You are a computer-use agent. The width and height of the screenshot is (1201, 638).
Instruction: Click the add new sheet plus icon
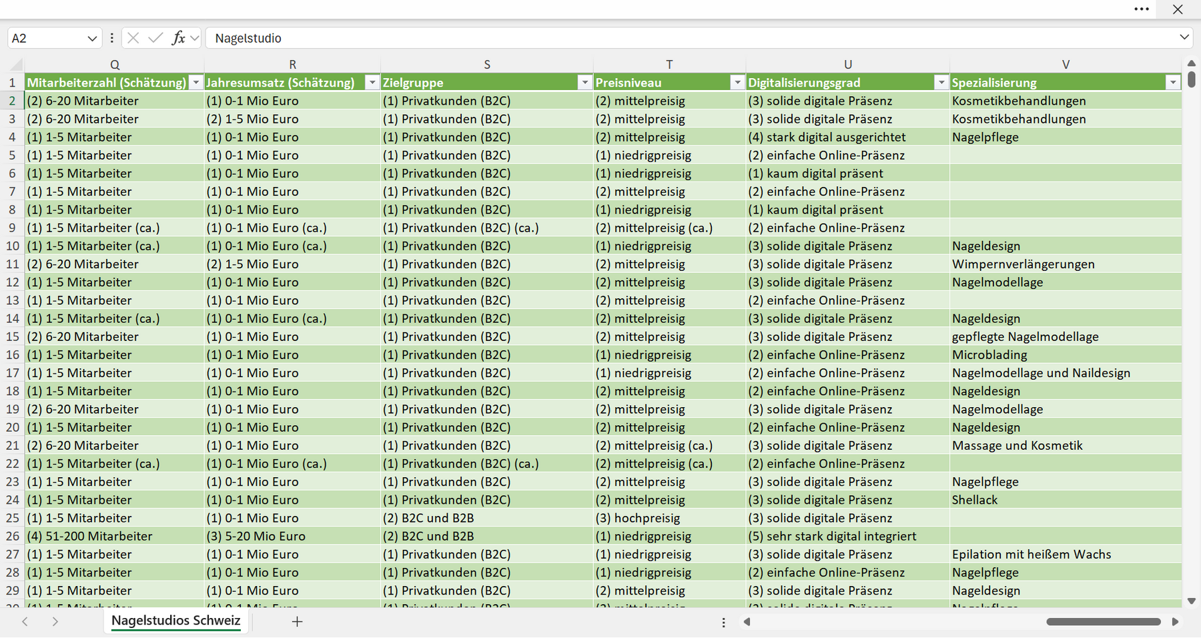(298, 621)
